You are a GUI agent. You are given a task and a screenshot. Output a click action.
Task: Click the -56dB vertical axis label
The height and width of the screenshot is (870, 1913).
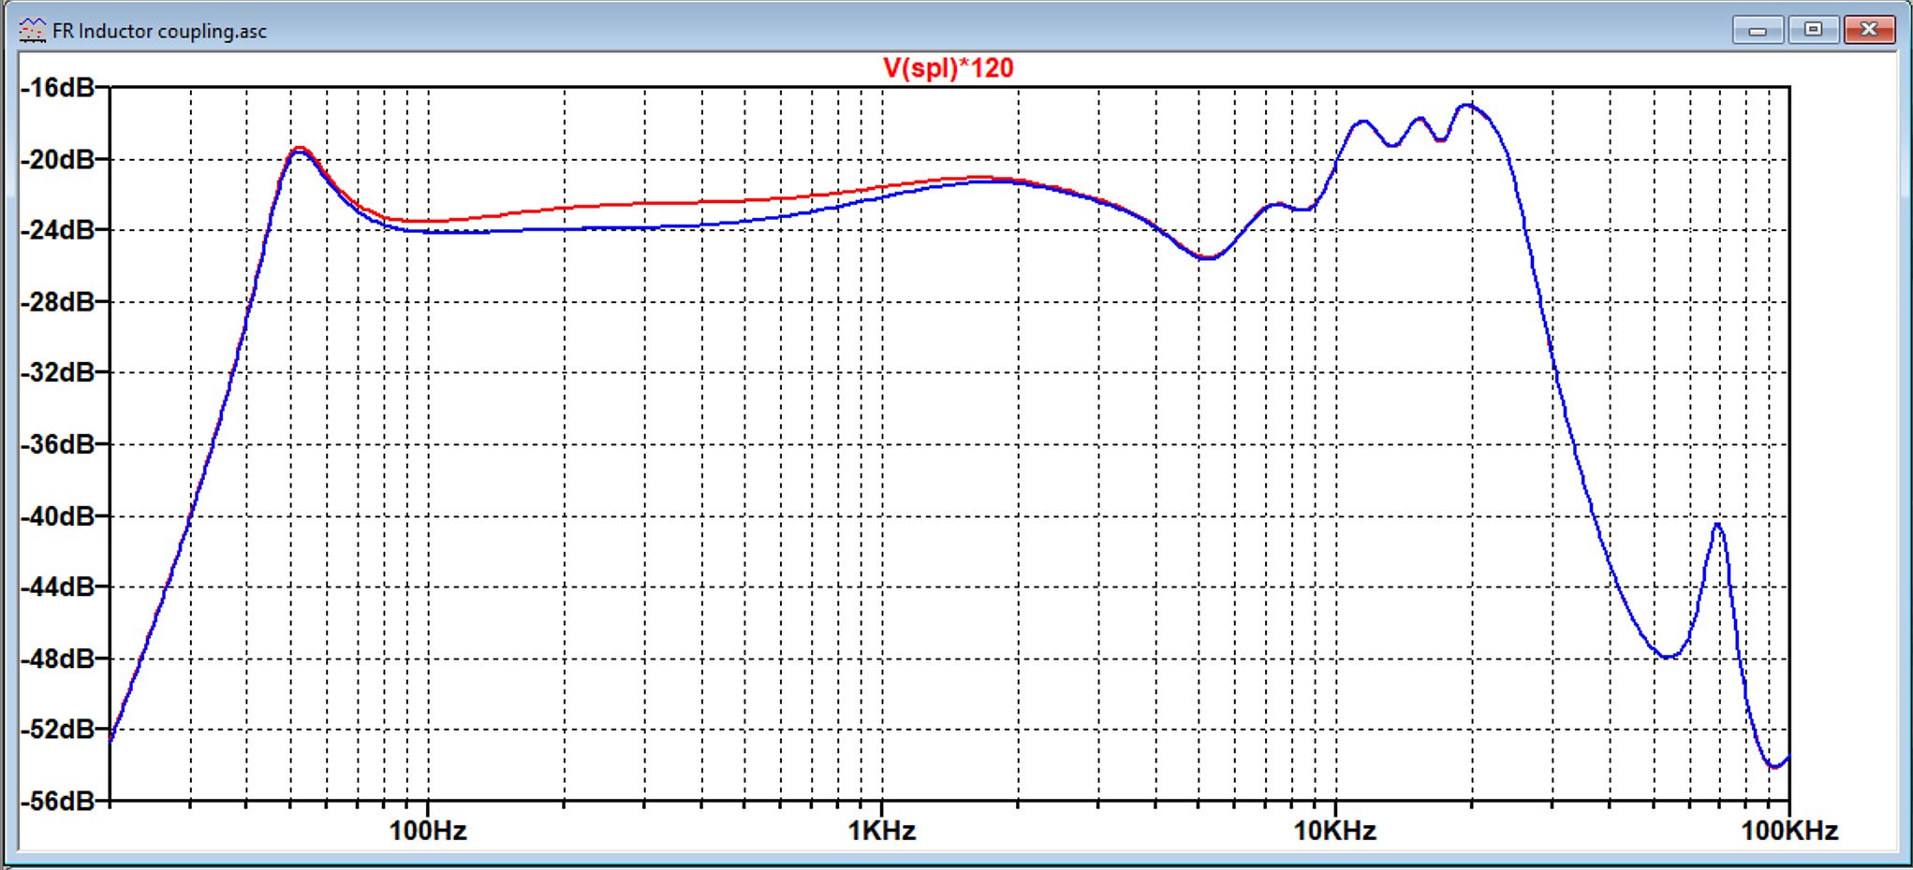coord(58,801)
